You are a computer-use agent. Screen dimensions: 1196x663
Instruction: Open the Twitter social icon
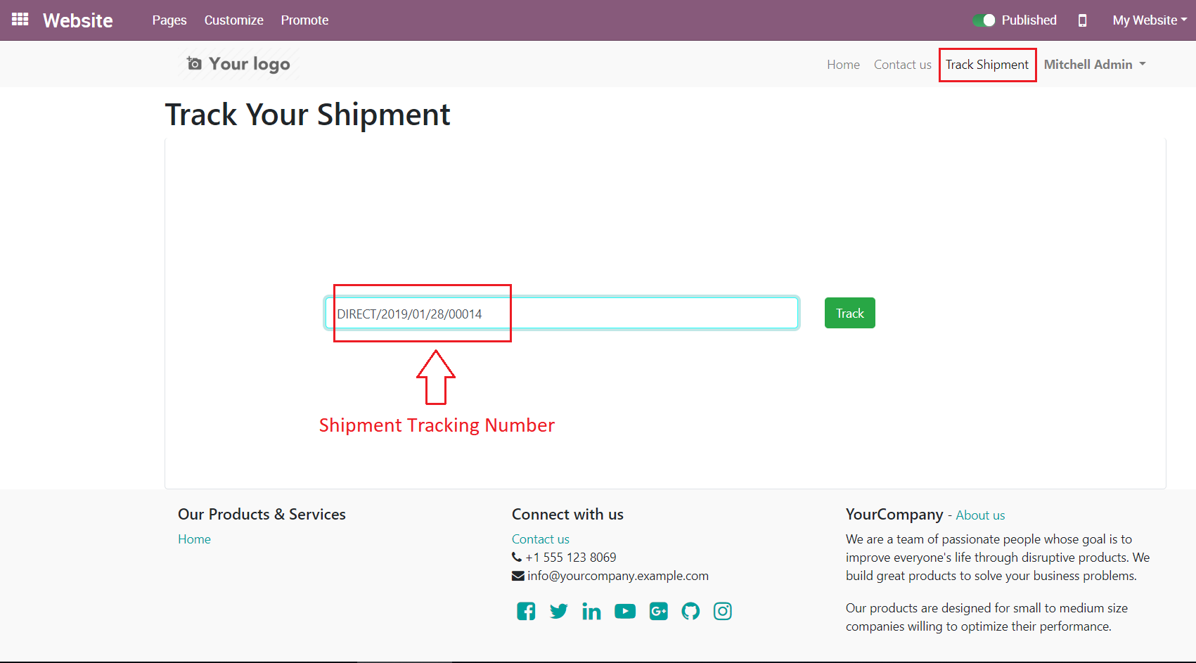(558, 611)
